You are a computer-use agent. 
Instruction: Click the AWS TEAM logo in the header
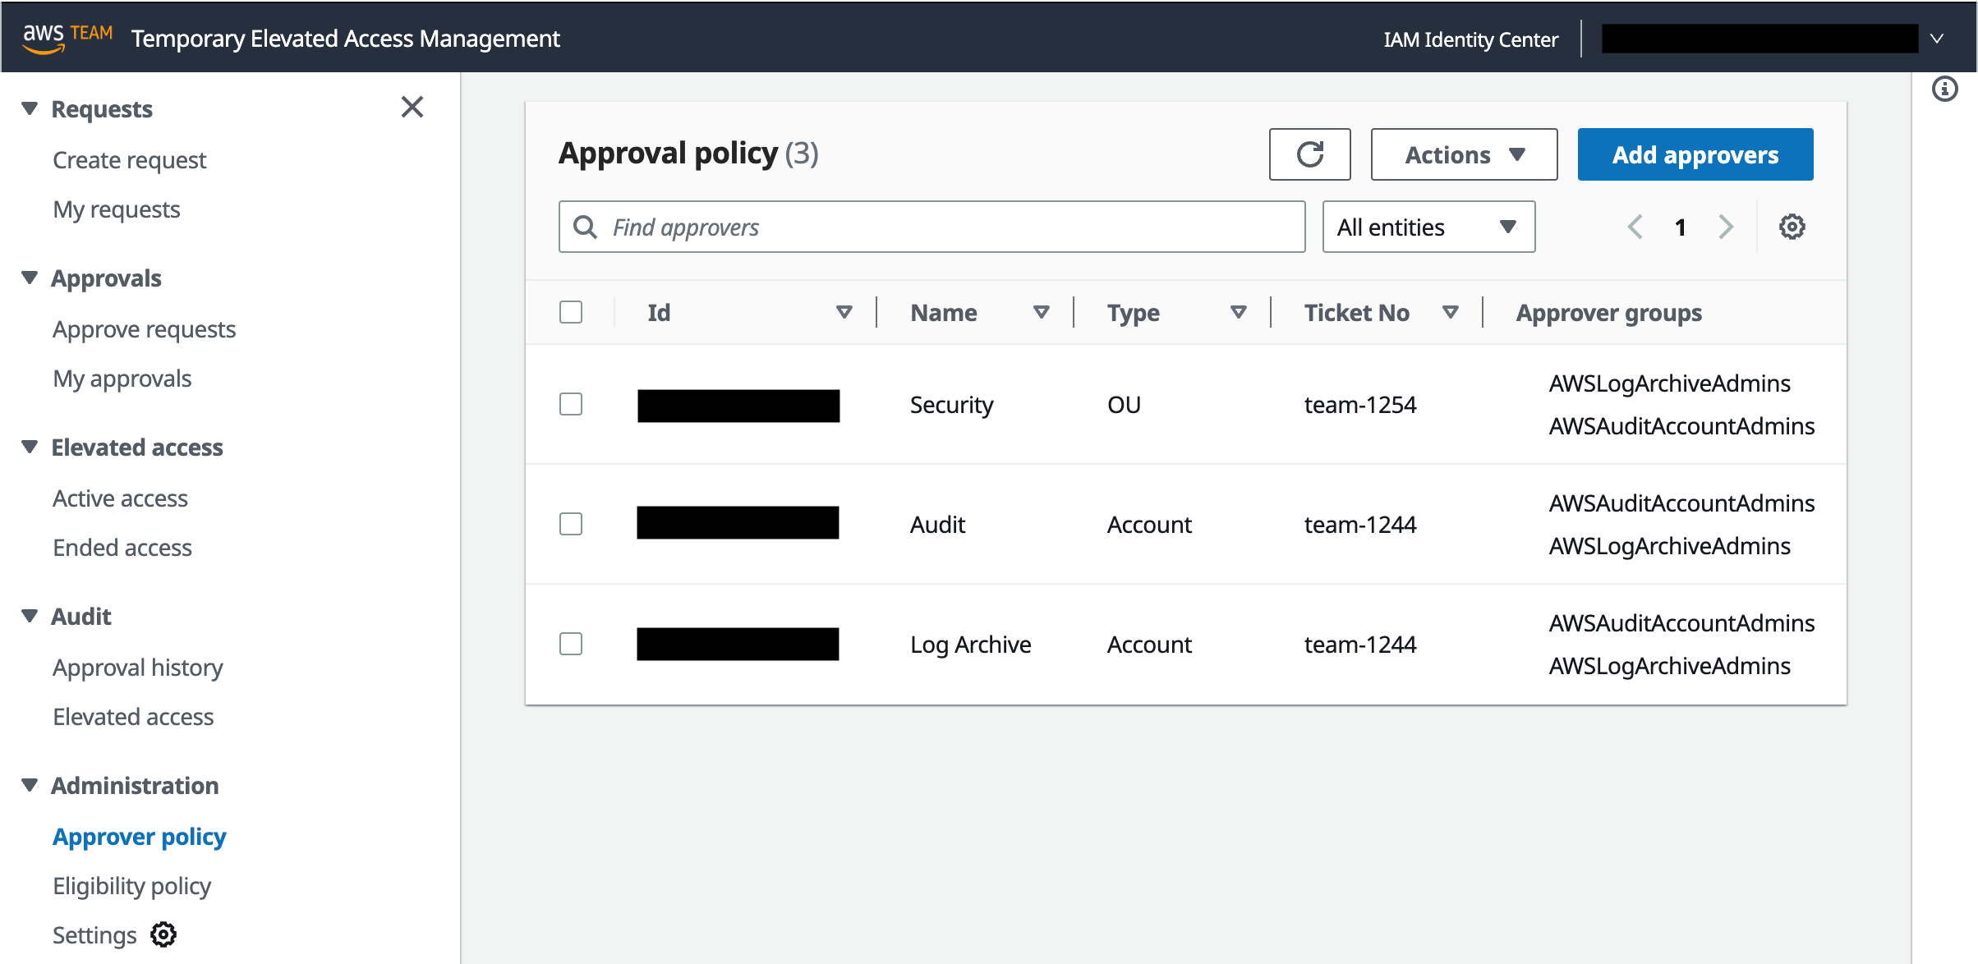pyautogui.click(x=67, y=37)
